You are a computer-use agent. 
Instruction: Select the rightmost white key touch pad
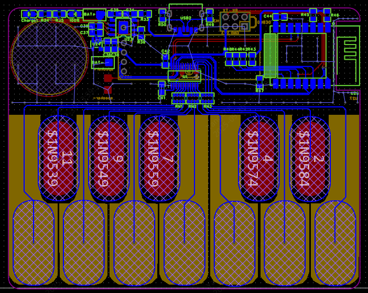(335, 242)
